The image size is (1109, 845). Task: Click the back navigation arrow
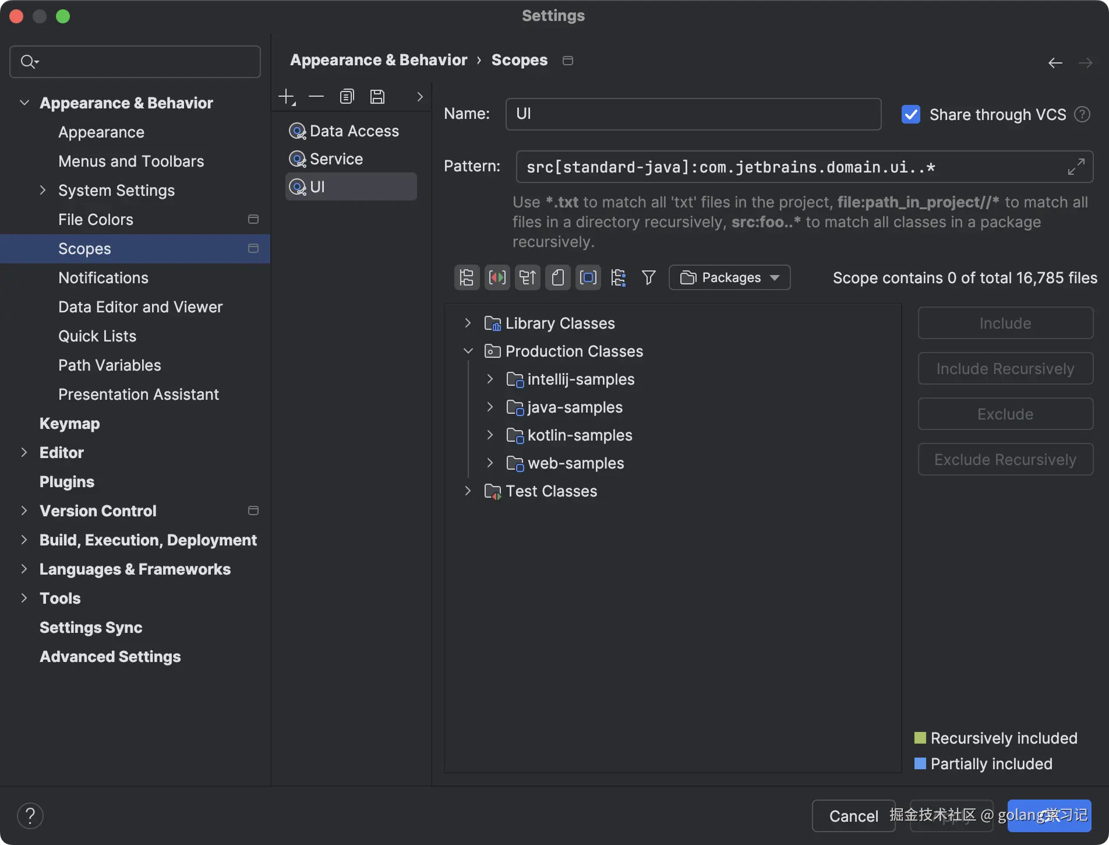coord(1055,63)
